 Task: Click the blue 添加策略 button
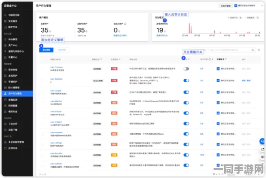click(x=46, y=50)
